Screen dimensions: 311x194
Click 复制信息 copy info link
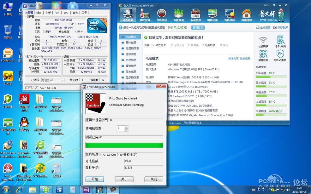pos(245,59)
